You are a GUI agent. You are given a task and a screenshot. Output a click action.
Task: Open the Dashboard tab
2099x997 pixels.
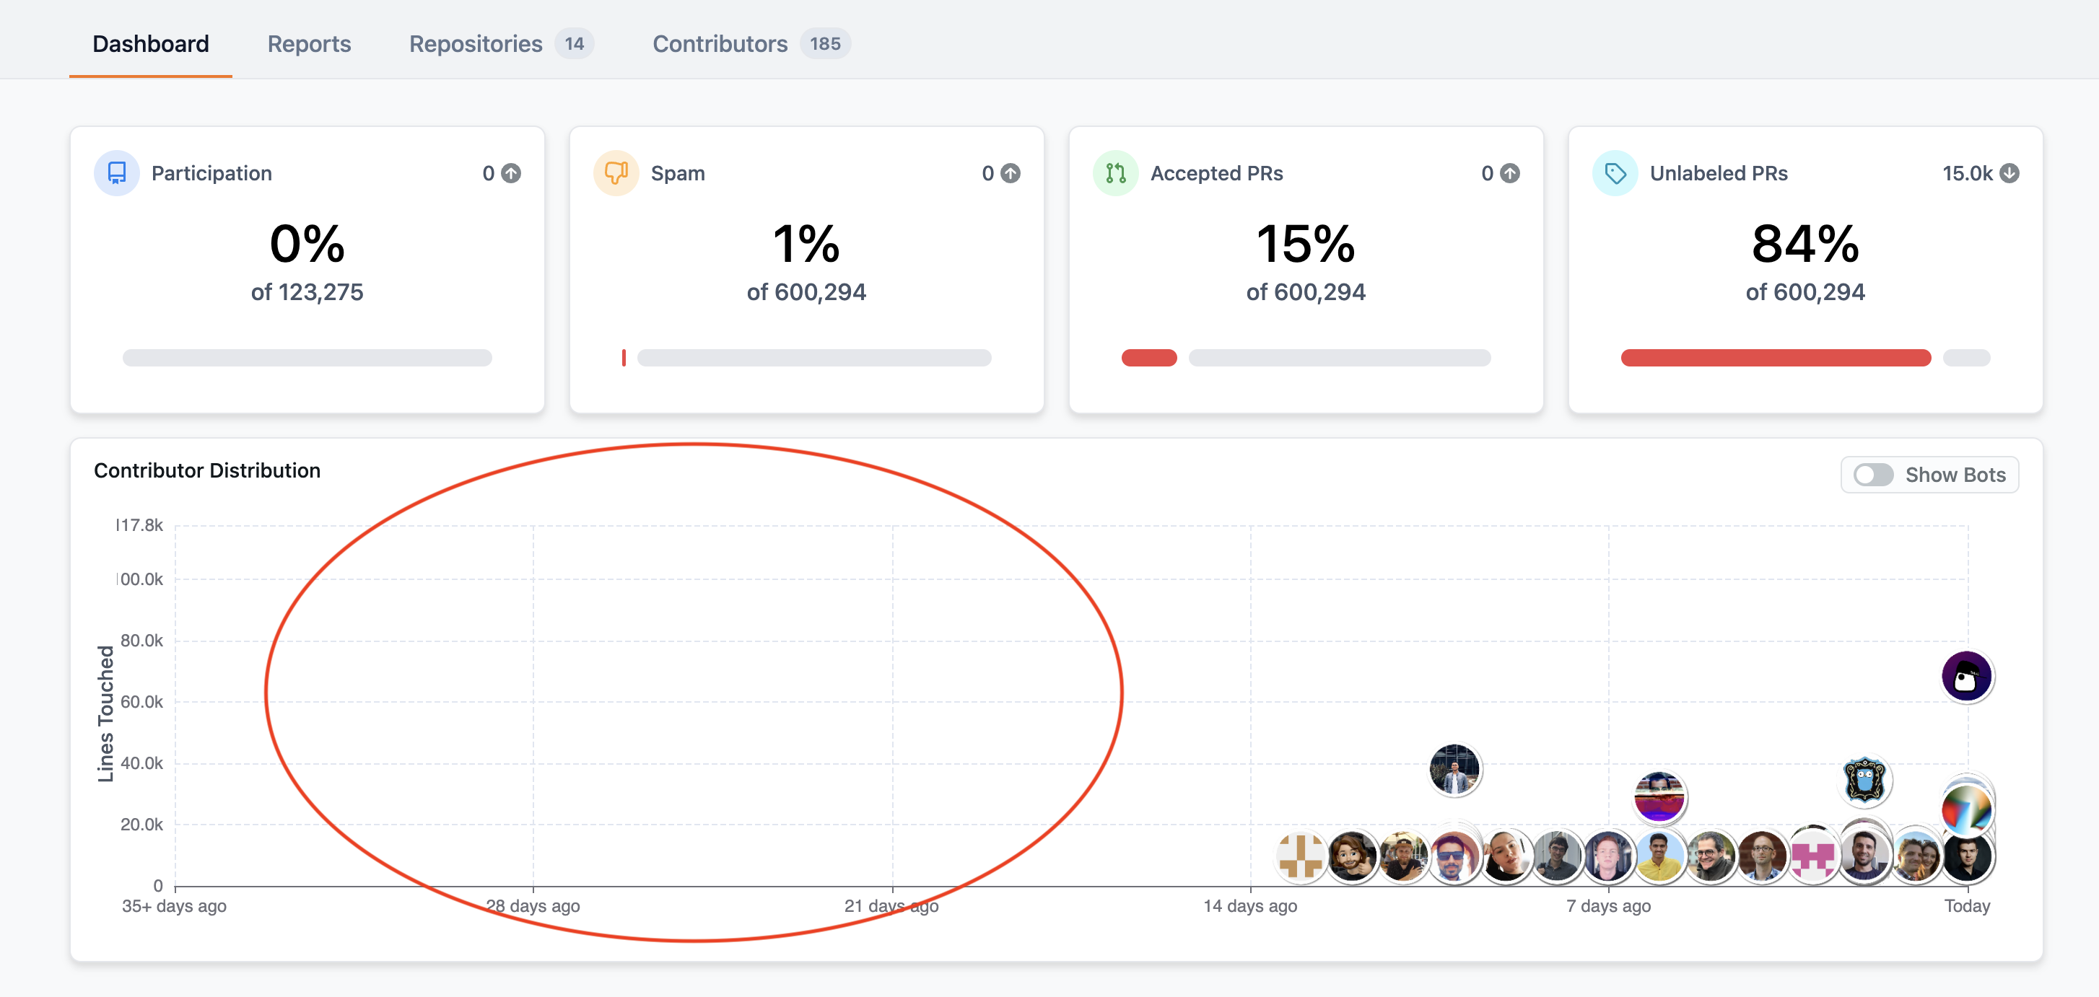point(151,43)
